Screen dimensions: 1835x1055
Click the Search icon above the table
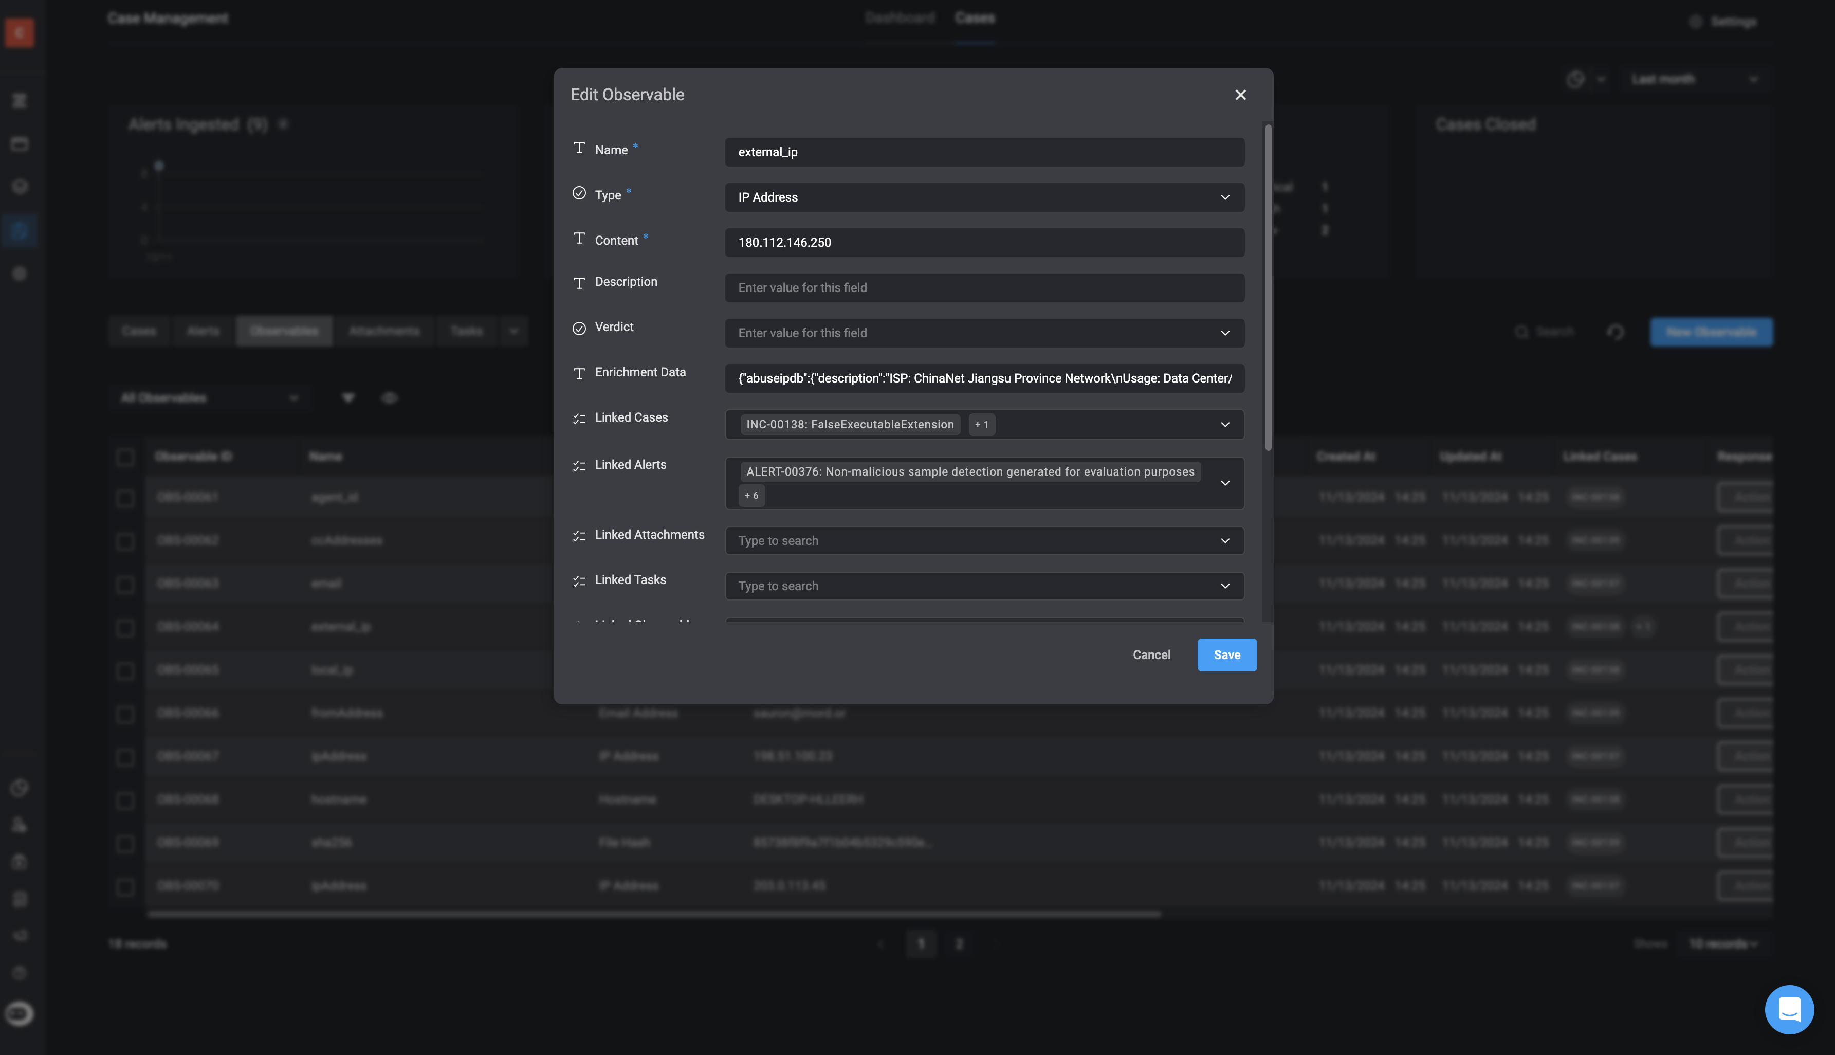click(x=1521, y=332)
